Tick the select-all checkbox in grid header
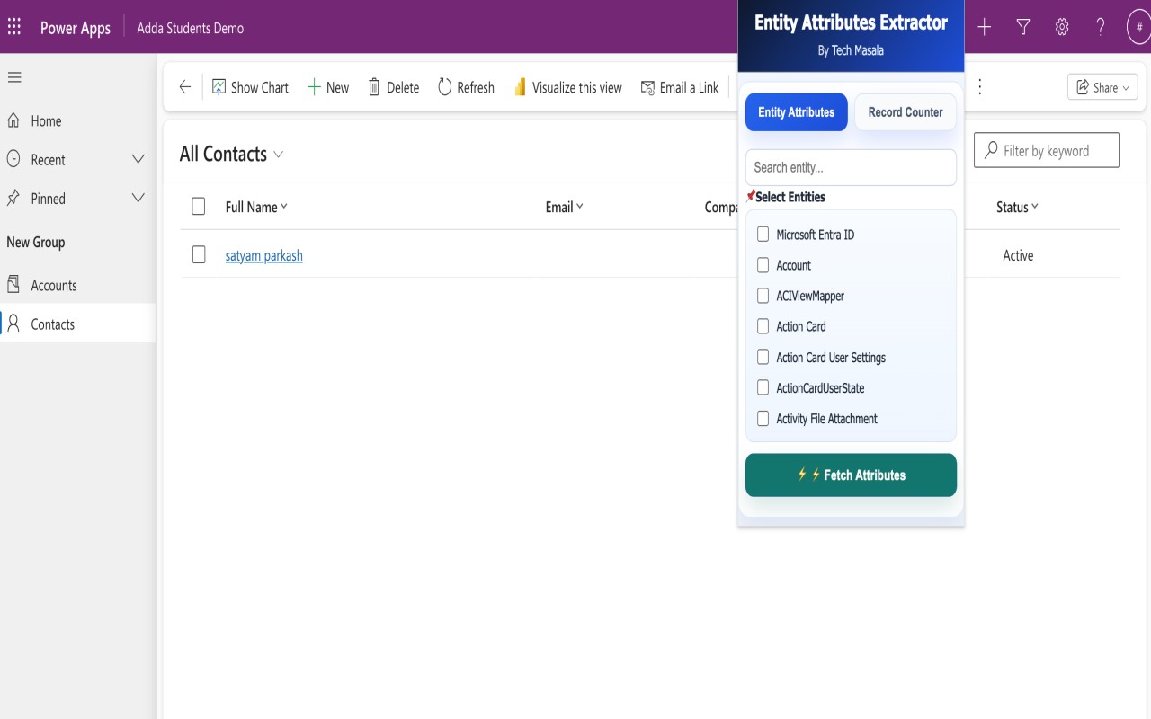 click(199, 207)
